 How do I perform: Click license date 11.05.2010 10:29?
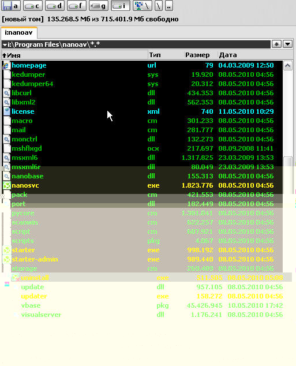[x=246, y=111]
